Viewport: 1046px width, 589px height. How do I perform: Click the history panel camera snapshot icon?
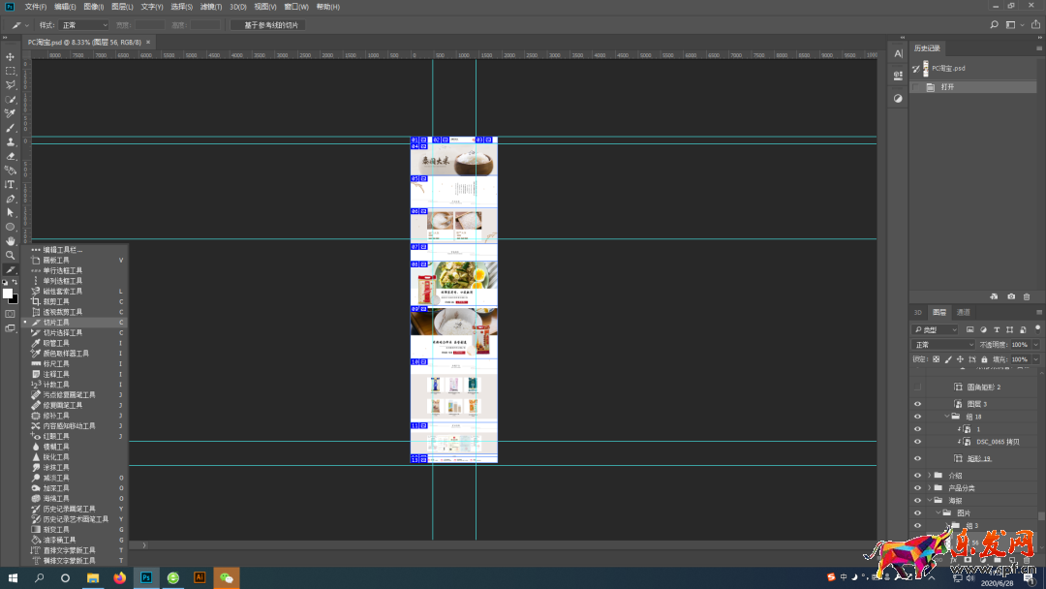pos(1011,296)
